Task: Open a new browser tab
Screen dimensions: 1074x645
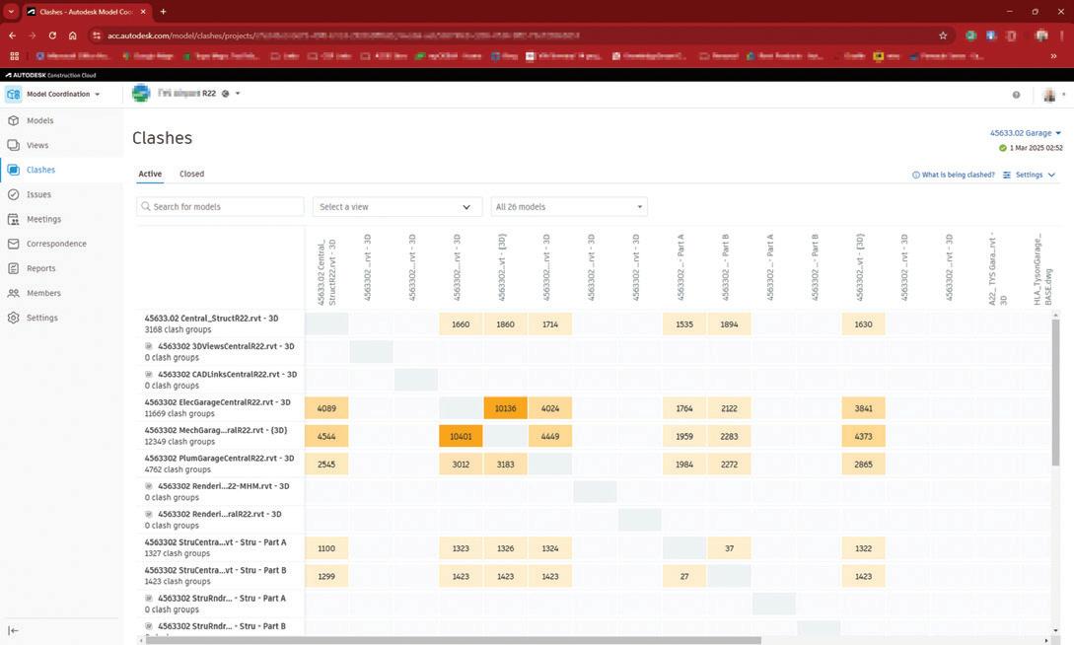Action: (163, 12)
